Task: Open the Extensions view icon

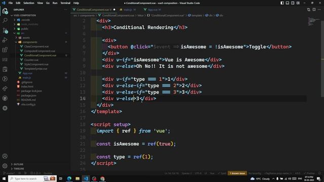Action: point(5,50)
